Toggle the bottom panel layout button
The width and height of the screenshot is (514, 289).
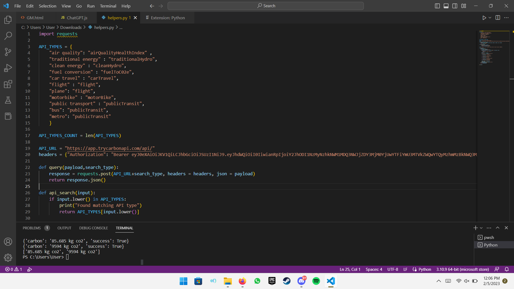(446, 6)
